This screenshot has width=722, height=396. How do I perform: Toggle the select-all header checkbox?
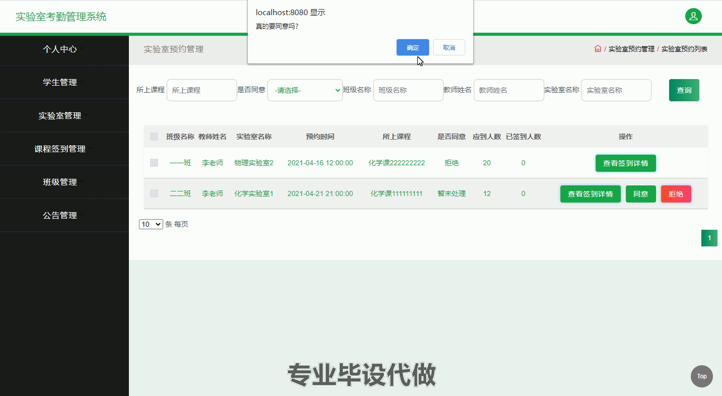click(154, 137)
